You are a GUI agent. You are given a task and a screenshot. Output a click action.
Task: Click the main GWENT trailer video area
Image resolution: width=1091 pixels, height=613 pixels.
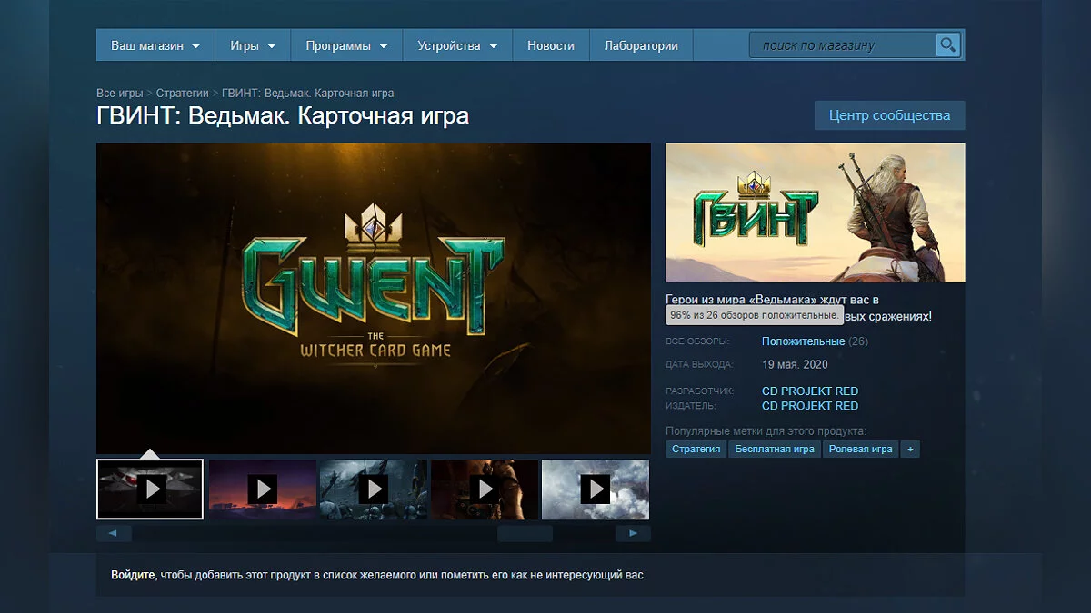pyautogui.click(x=374, y=299)
